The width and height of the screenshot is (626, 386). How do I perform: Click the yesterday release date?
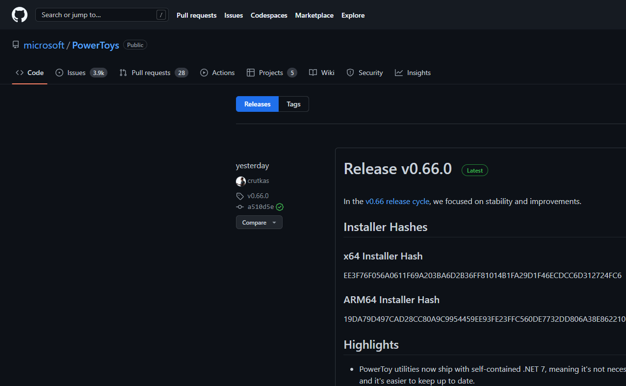pos(252,166)
